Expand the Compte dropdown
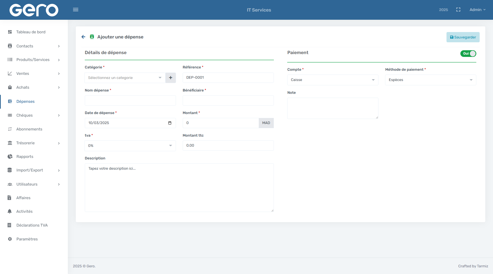The height and width of the screenshot is (274, 493). [332, 80]
